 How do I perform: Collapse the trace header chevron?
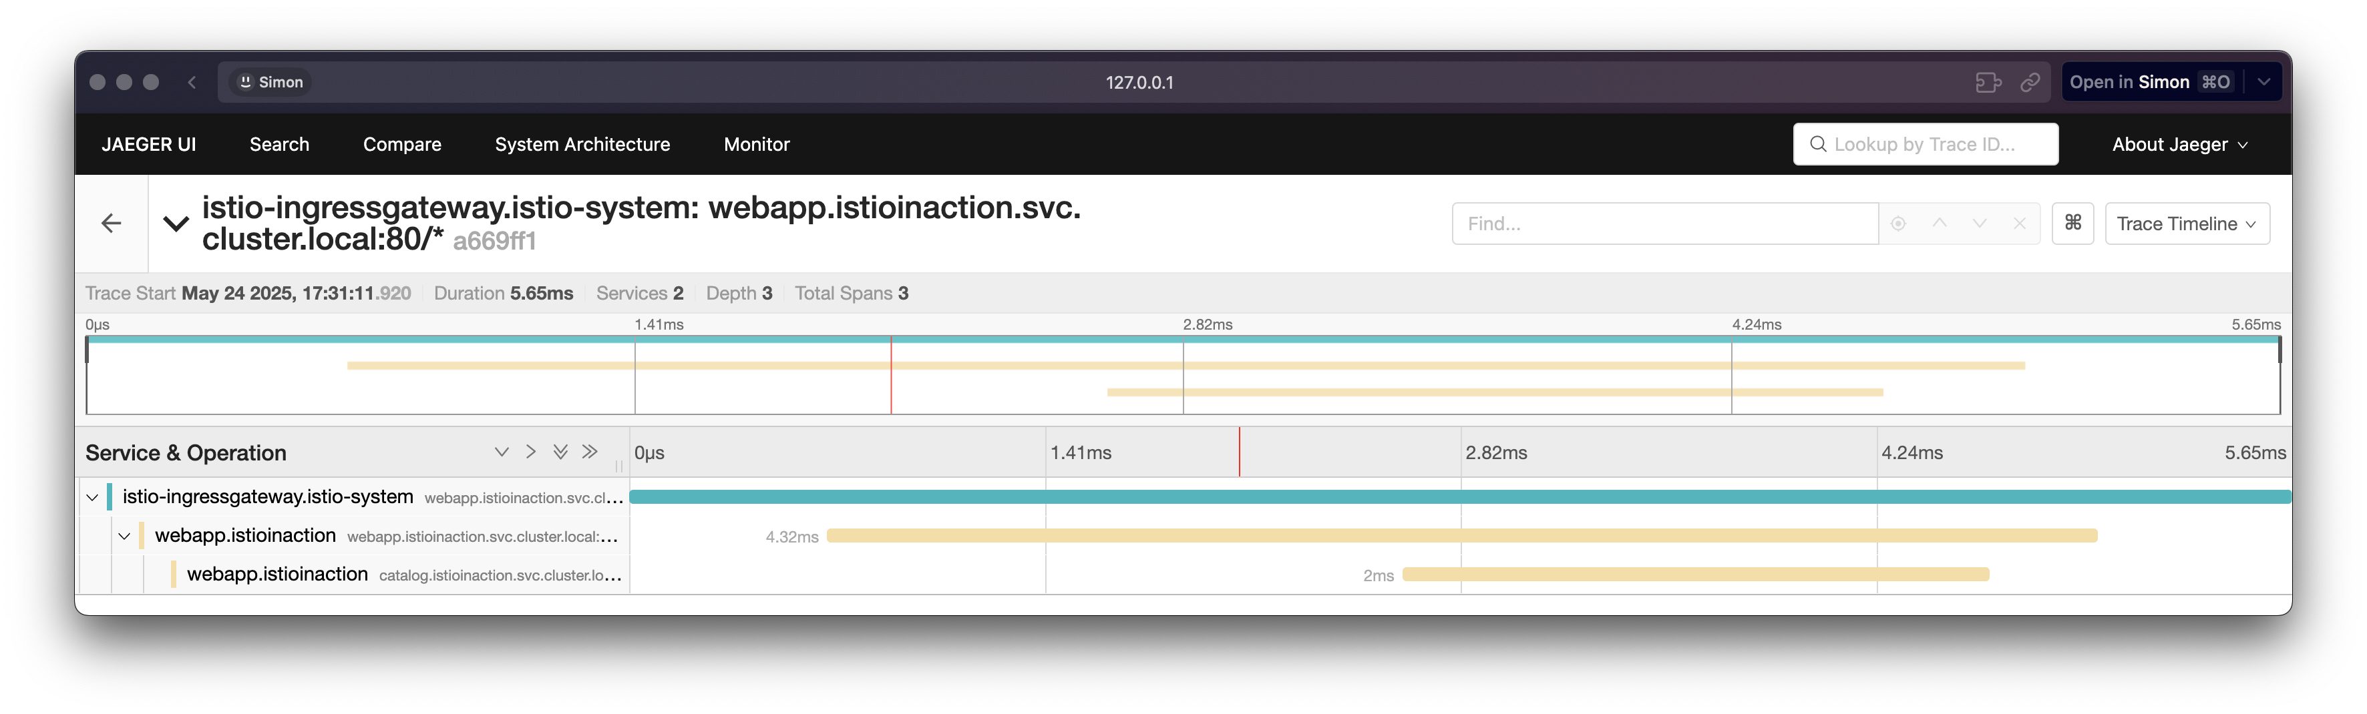tap(176, 223)
